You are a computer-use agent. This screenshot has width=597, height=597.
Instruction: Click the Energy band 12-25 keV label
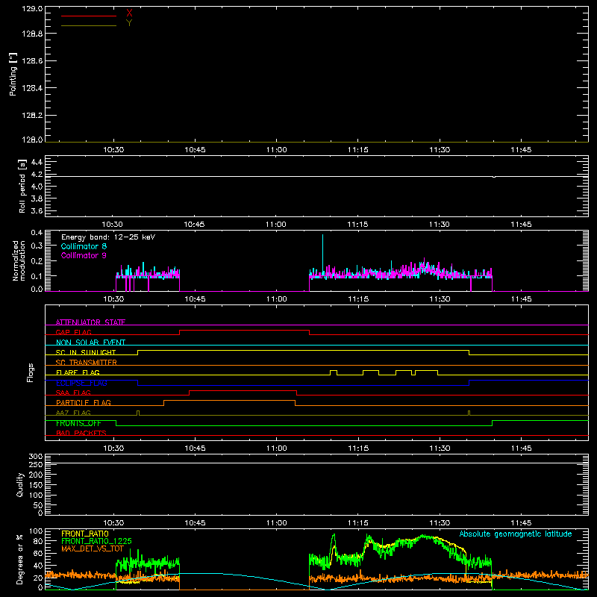click(108, 237)
